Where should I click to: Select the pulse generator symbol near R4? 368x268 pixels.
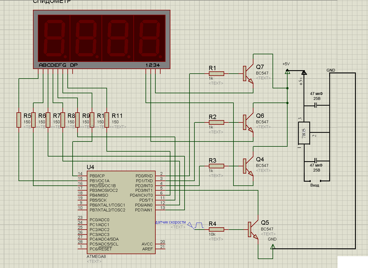pyautogui.click(x=198, y=225)
